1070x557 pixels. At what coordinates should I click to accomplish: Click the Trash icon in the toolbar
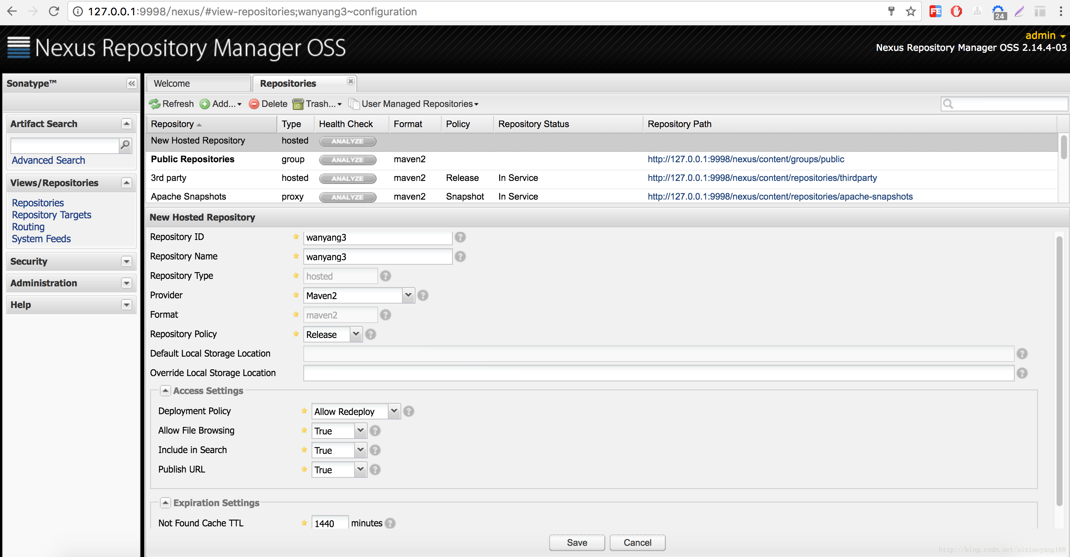[x=298, y=104]
